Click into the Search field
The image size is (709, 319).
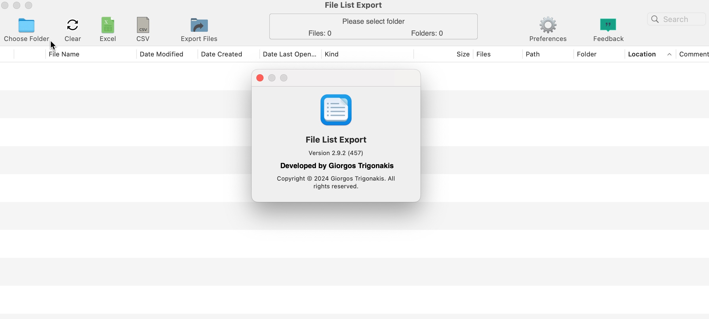[x=677, y=19]
